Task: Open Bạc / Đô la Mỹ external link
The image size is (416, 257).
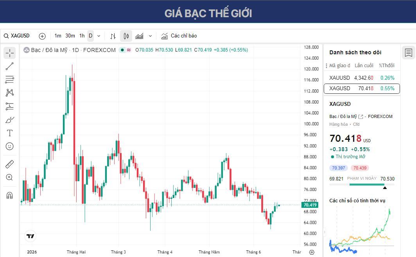Action: [x=360, y=116]
